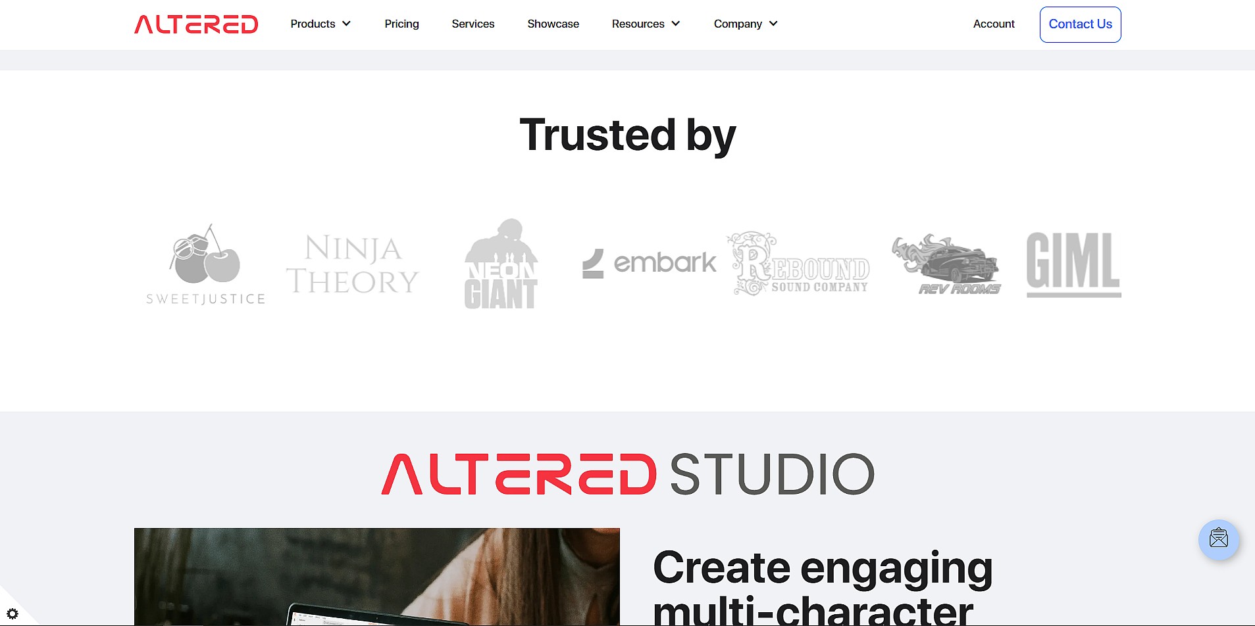The width and height of the screenshot is (1255, 626).
Task: Click the Altered Studio banner logo
Action: tap(627, 474)
